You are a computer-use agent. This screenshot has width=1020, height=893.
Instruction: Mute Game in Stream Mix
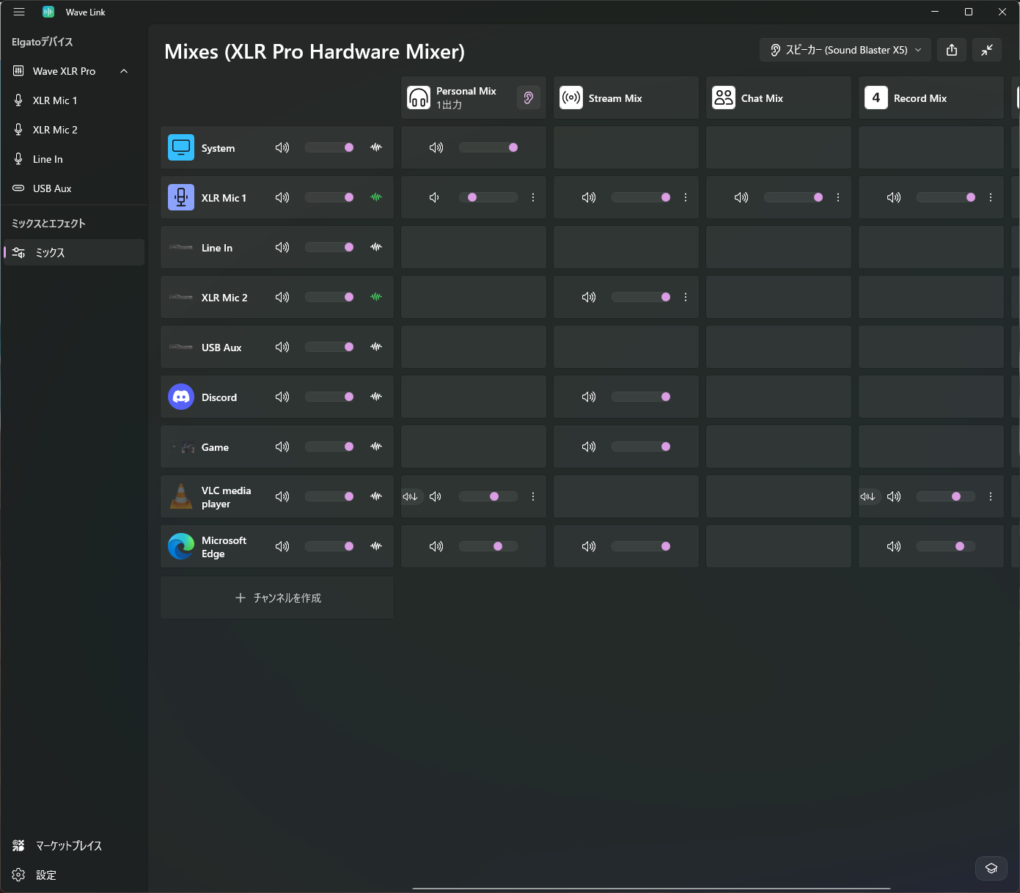pyautogui.click(x=589, y=447)
